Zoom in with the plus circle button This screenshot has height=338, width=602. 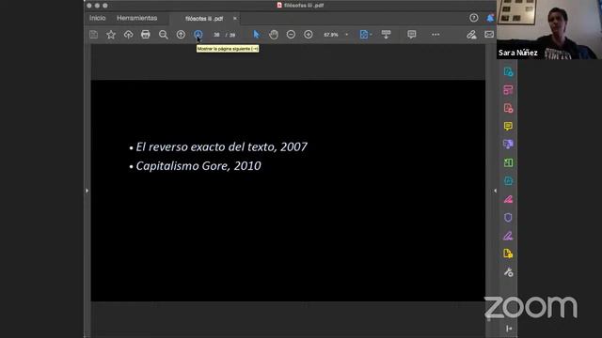(x=309, y=35)
